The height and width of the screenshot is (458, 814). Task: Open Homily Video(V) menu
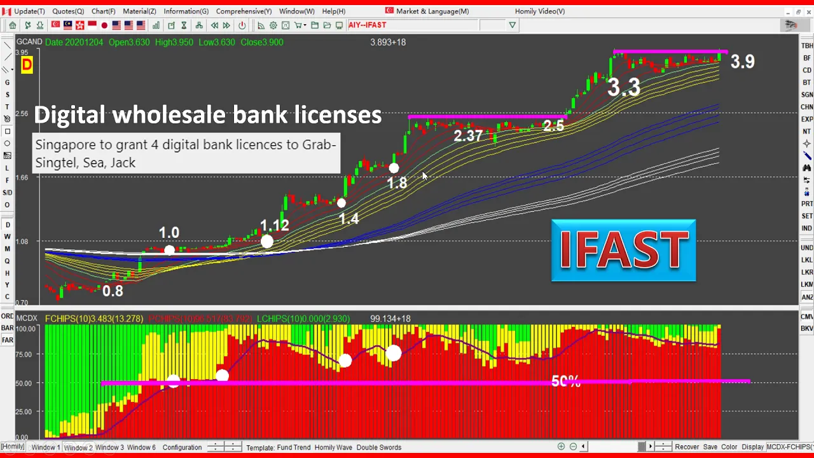click(540, 11)
